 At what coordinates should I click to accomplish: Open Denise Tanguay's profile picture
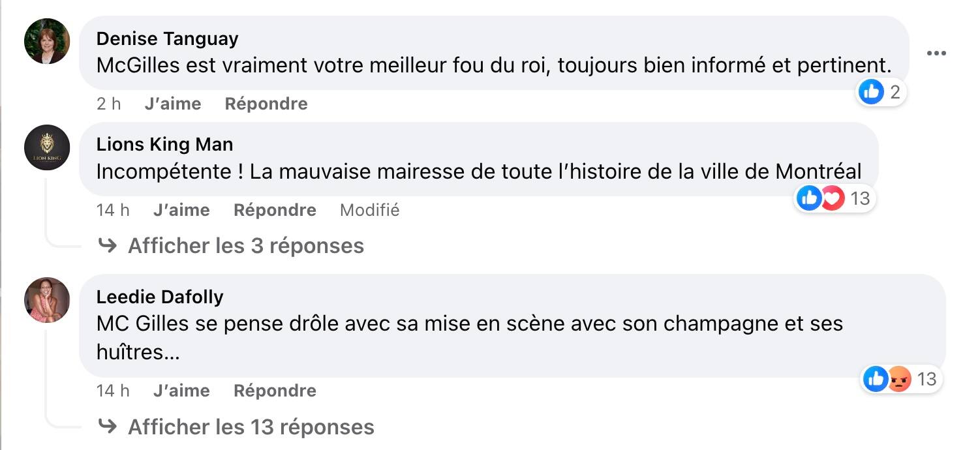click(x=46, y=40)
